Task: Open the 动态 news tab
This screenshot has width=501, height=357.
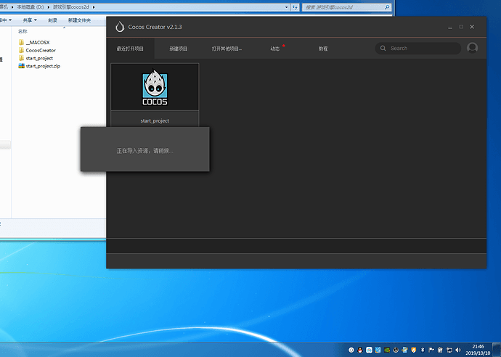Action: tap(274, 49)
